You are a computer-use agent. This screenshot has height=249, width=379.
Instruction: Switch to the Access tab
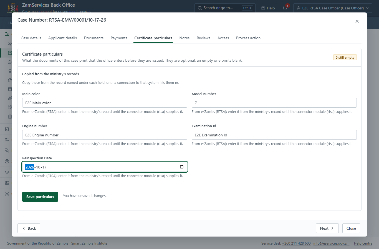pos(223,38)
